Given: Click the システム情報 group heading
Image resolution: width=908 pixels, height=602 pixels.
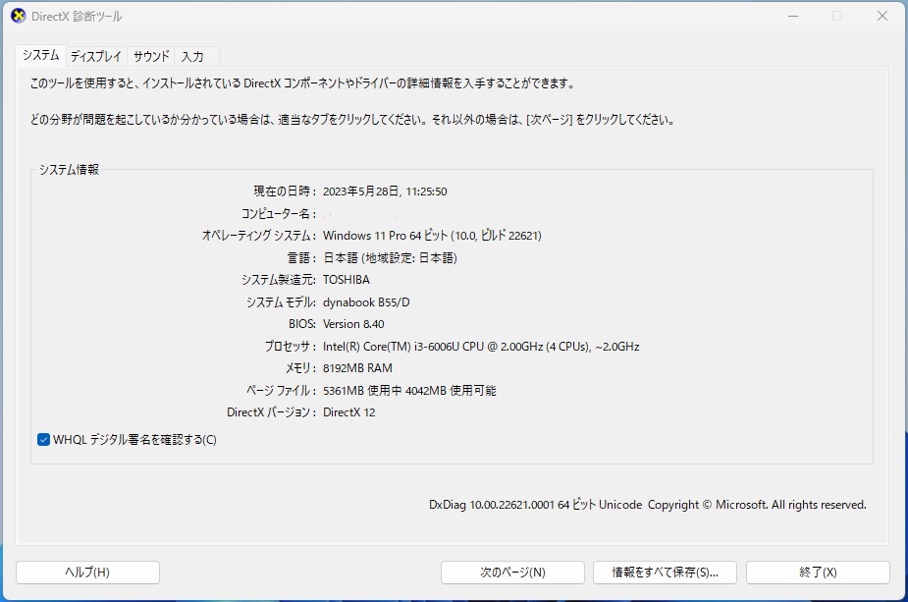Looking at the screenshot, I should [69, 170].
